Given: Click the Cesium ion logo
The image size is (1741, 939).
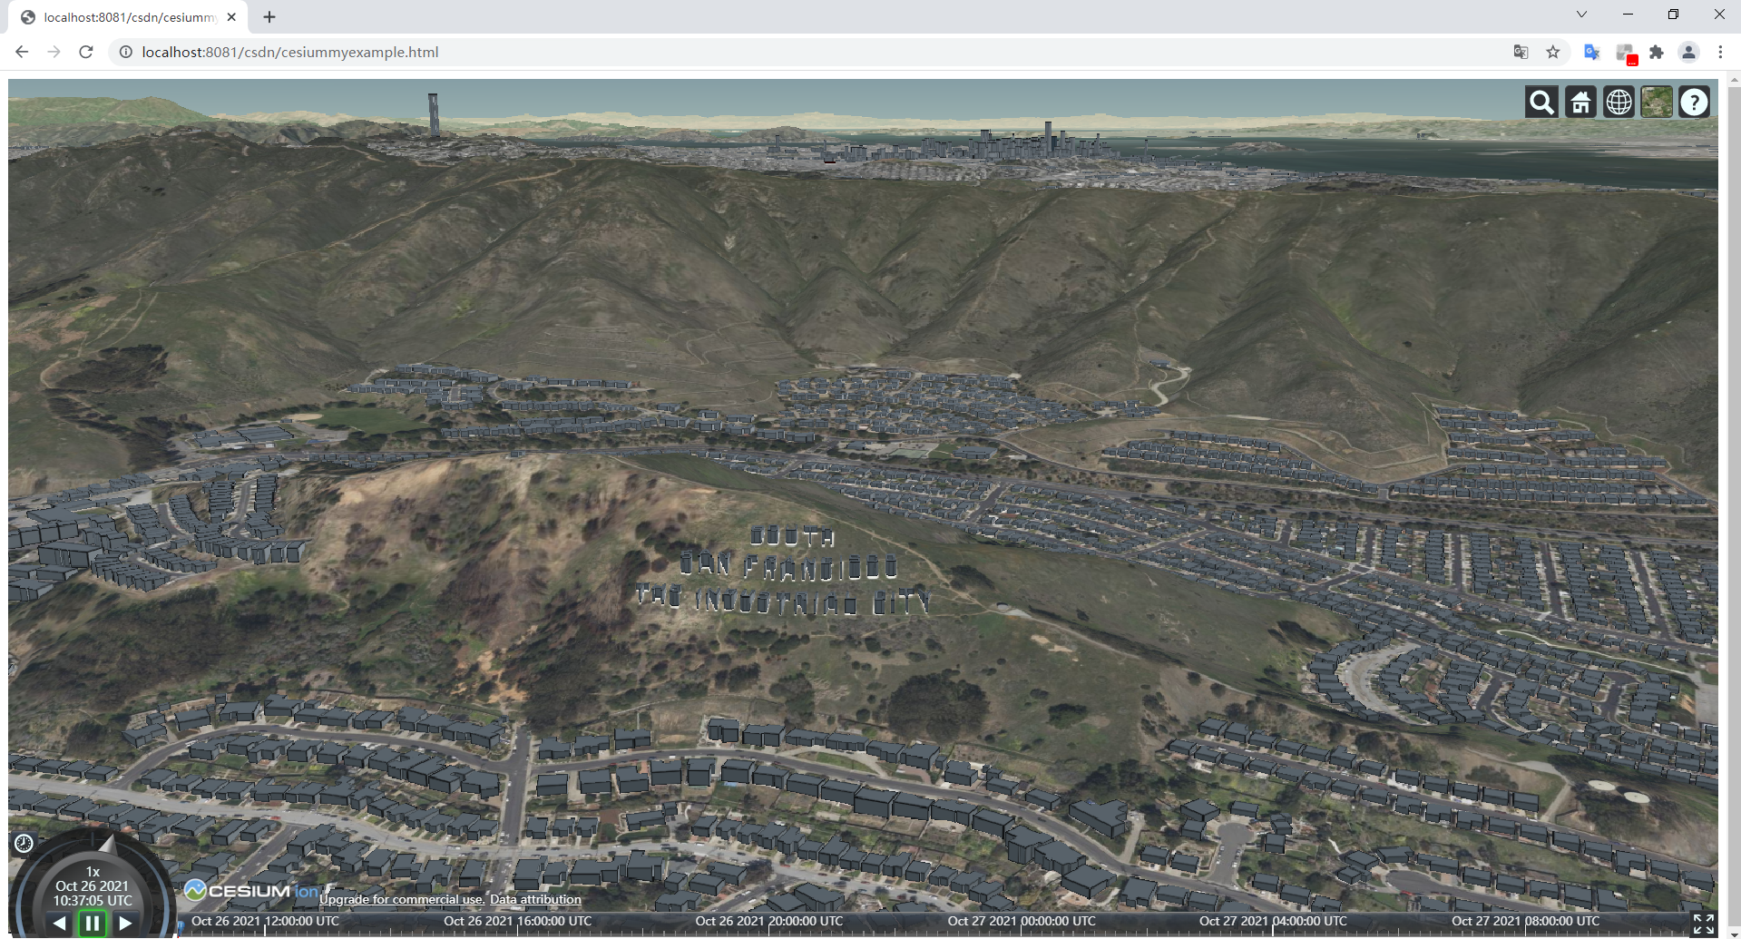Looking at the screenshot, I should pyautogui.click(x=252, y=891).
